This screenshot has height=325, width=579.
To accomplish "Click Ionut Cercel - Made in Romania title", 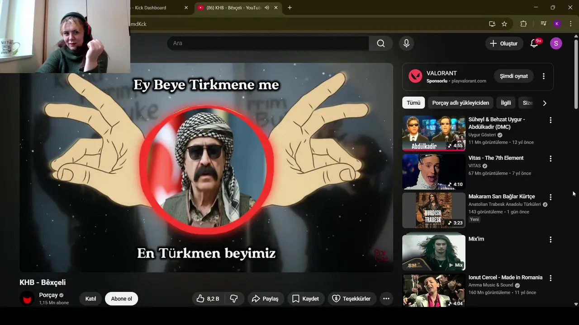I will coord(505,278).
